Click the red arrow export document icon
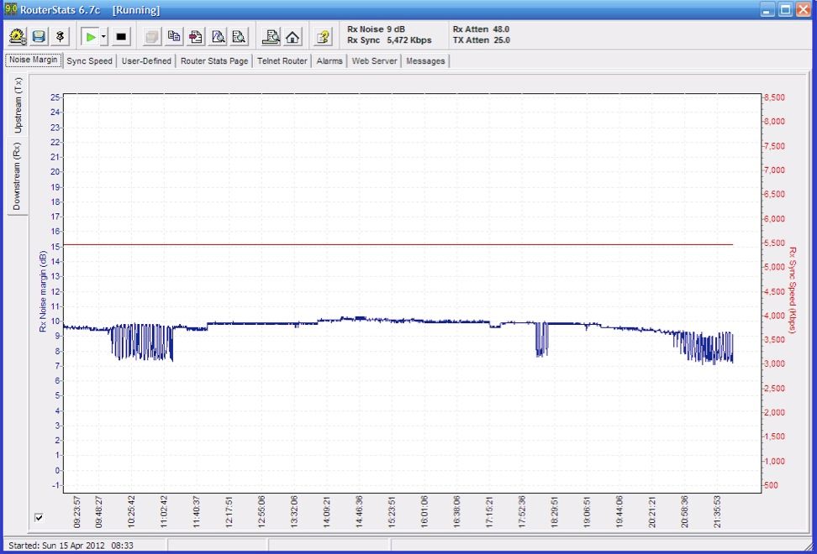The width and height of the screenshot is (817, 554). pyautogui.click(x=195, y=36)
